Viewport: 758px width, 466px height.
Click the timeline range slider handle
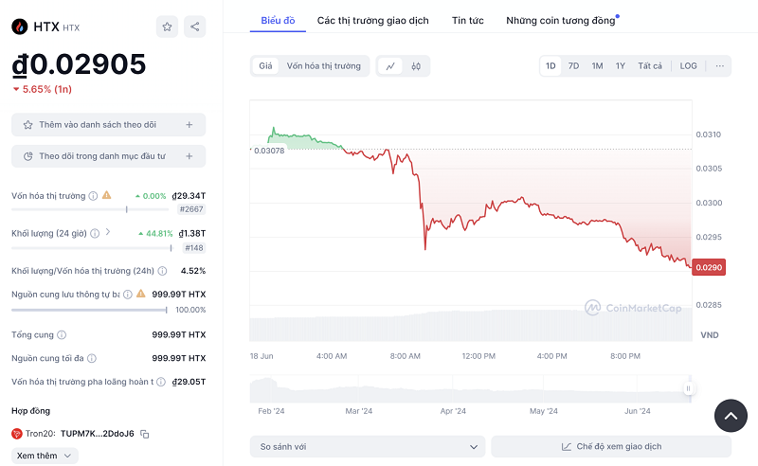pos(689,388)
